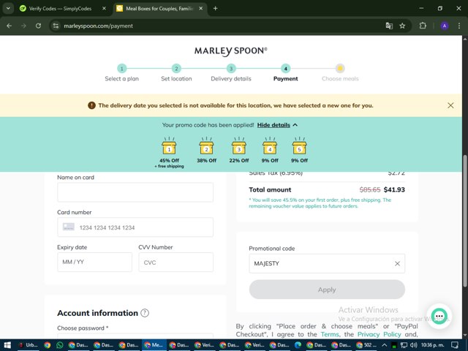Open the chat support bubble
The image size is (468, 351).
tap(439, 316)
